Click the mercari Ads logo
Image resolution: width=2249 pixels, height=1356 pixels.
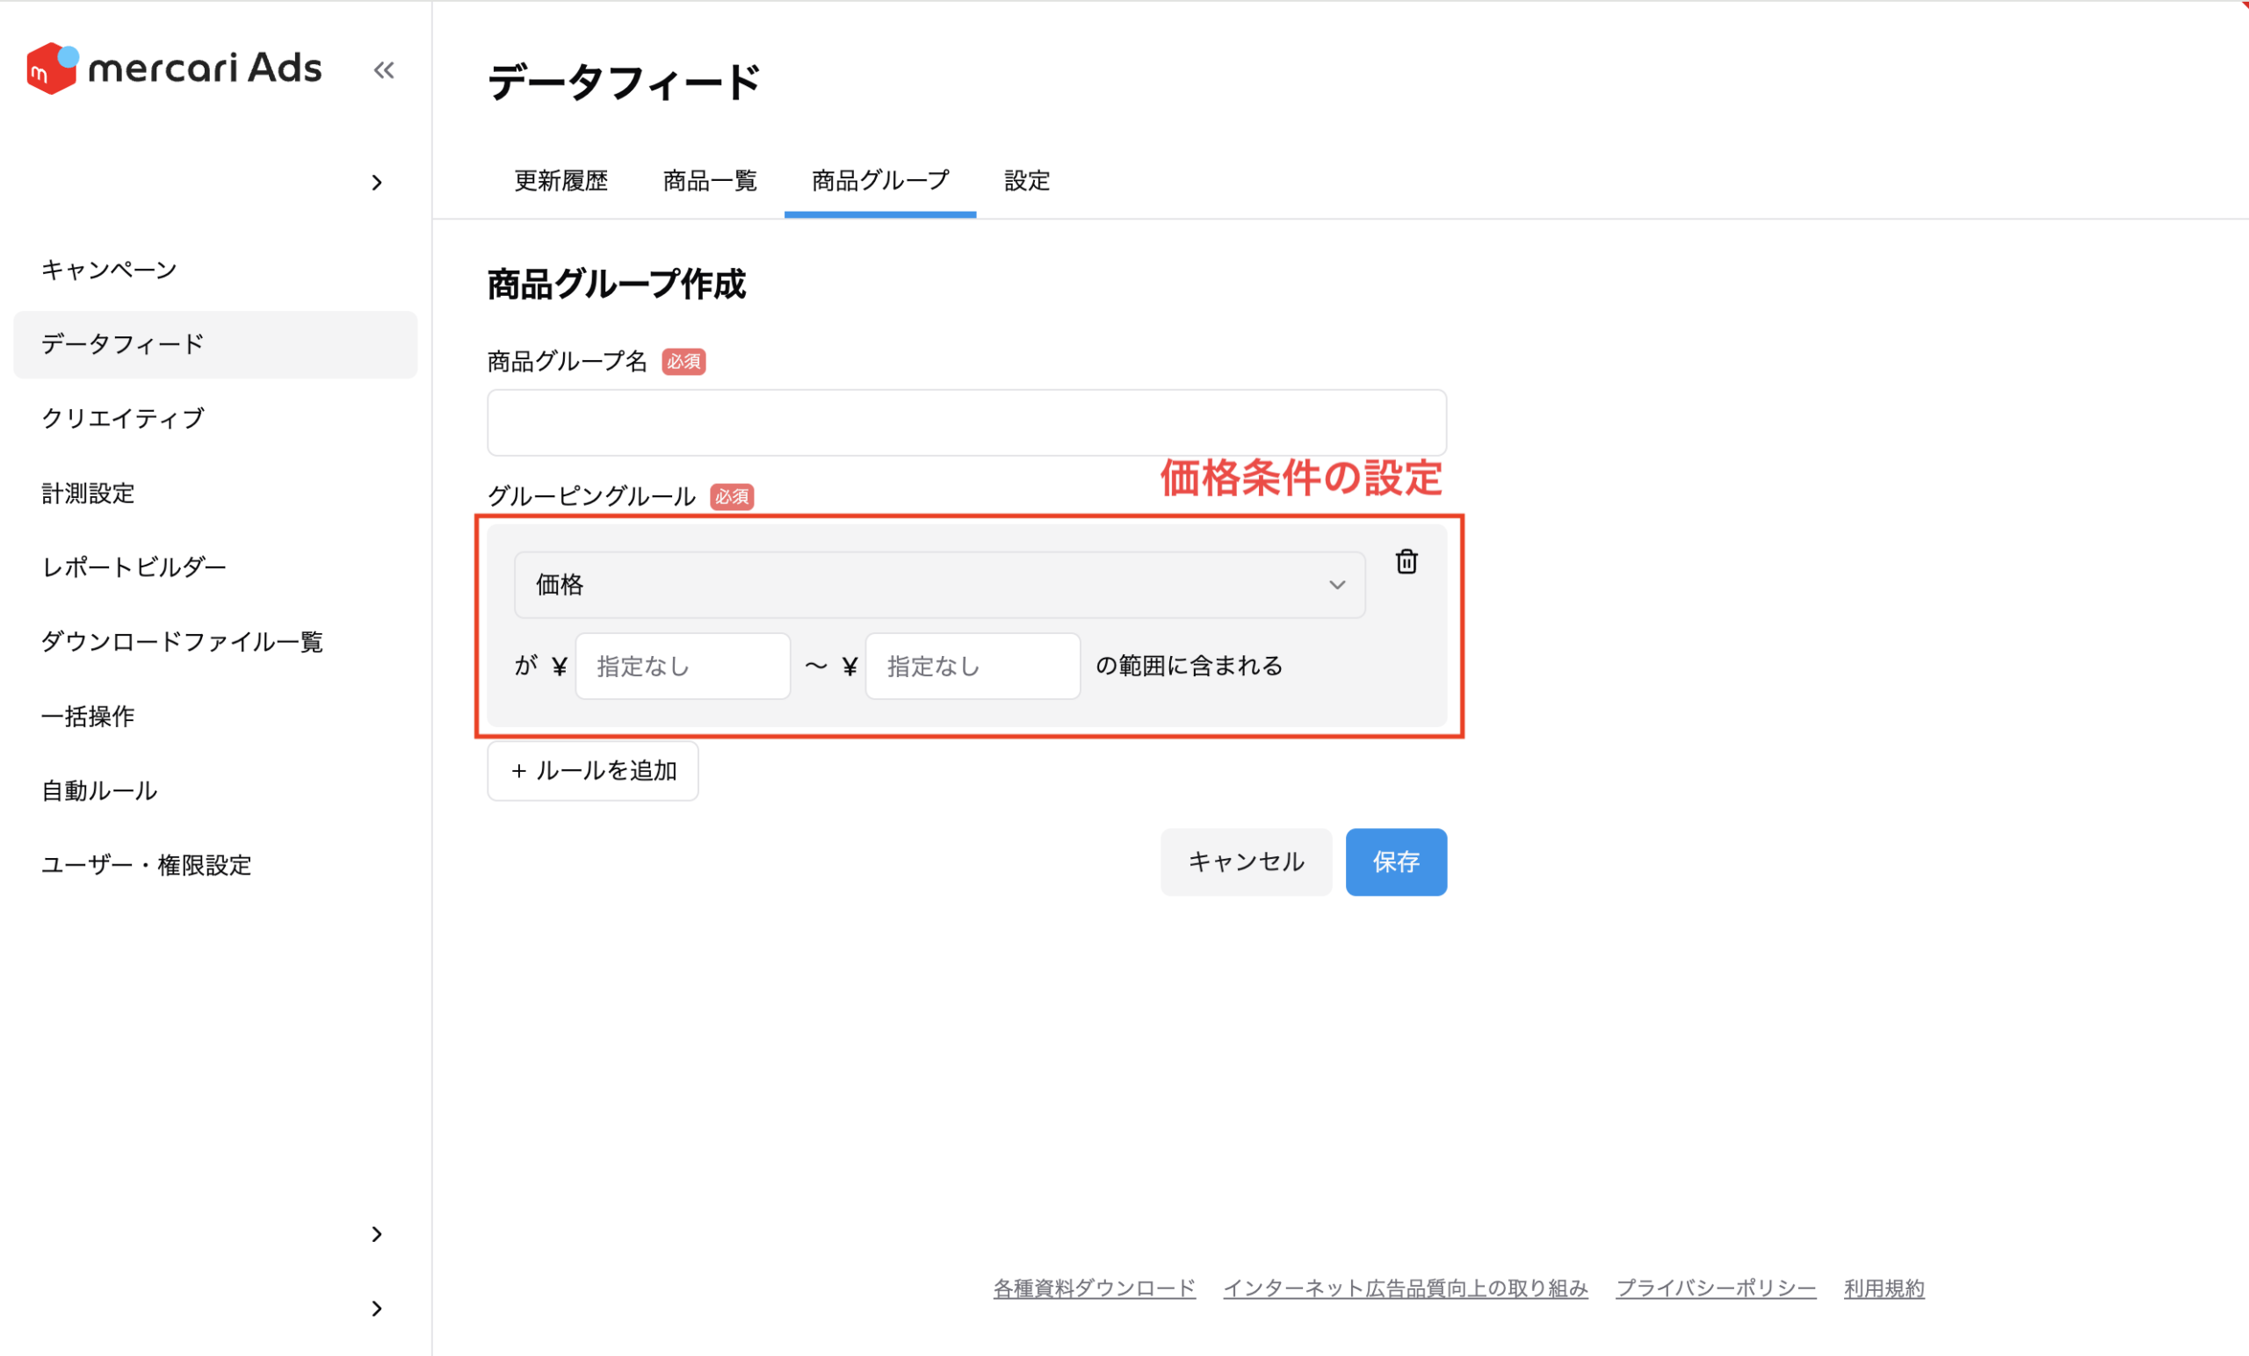click(173, 69)
